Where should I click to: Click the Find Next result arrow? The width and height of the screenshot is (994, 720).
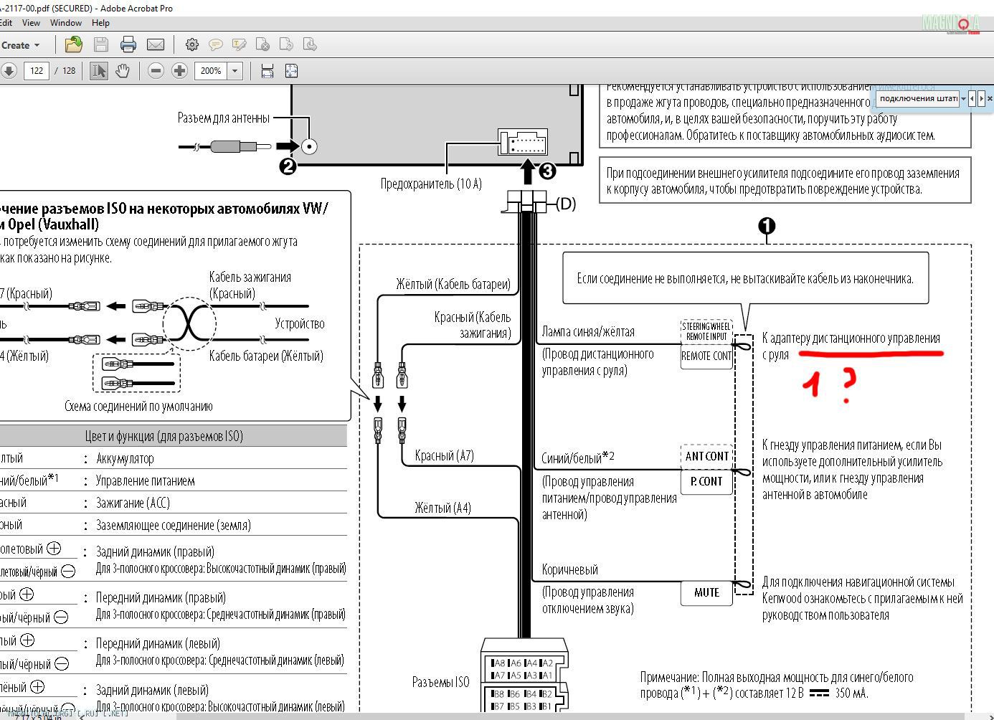click(981, 99)
